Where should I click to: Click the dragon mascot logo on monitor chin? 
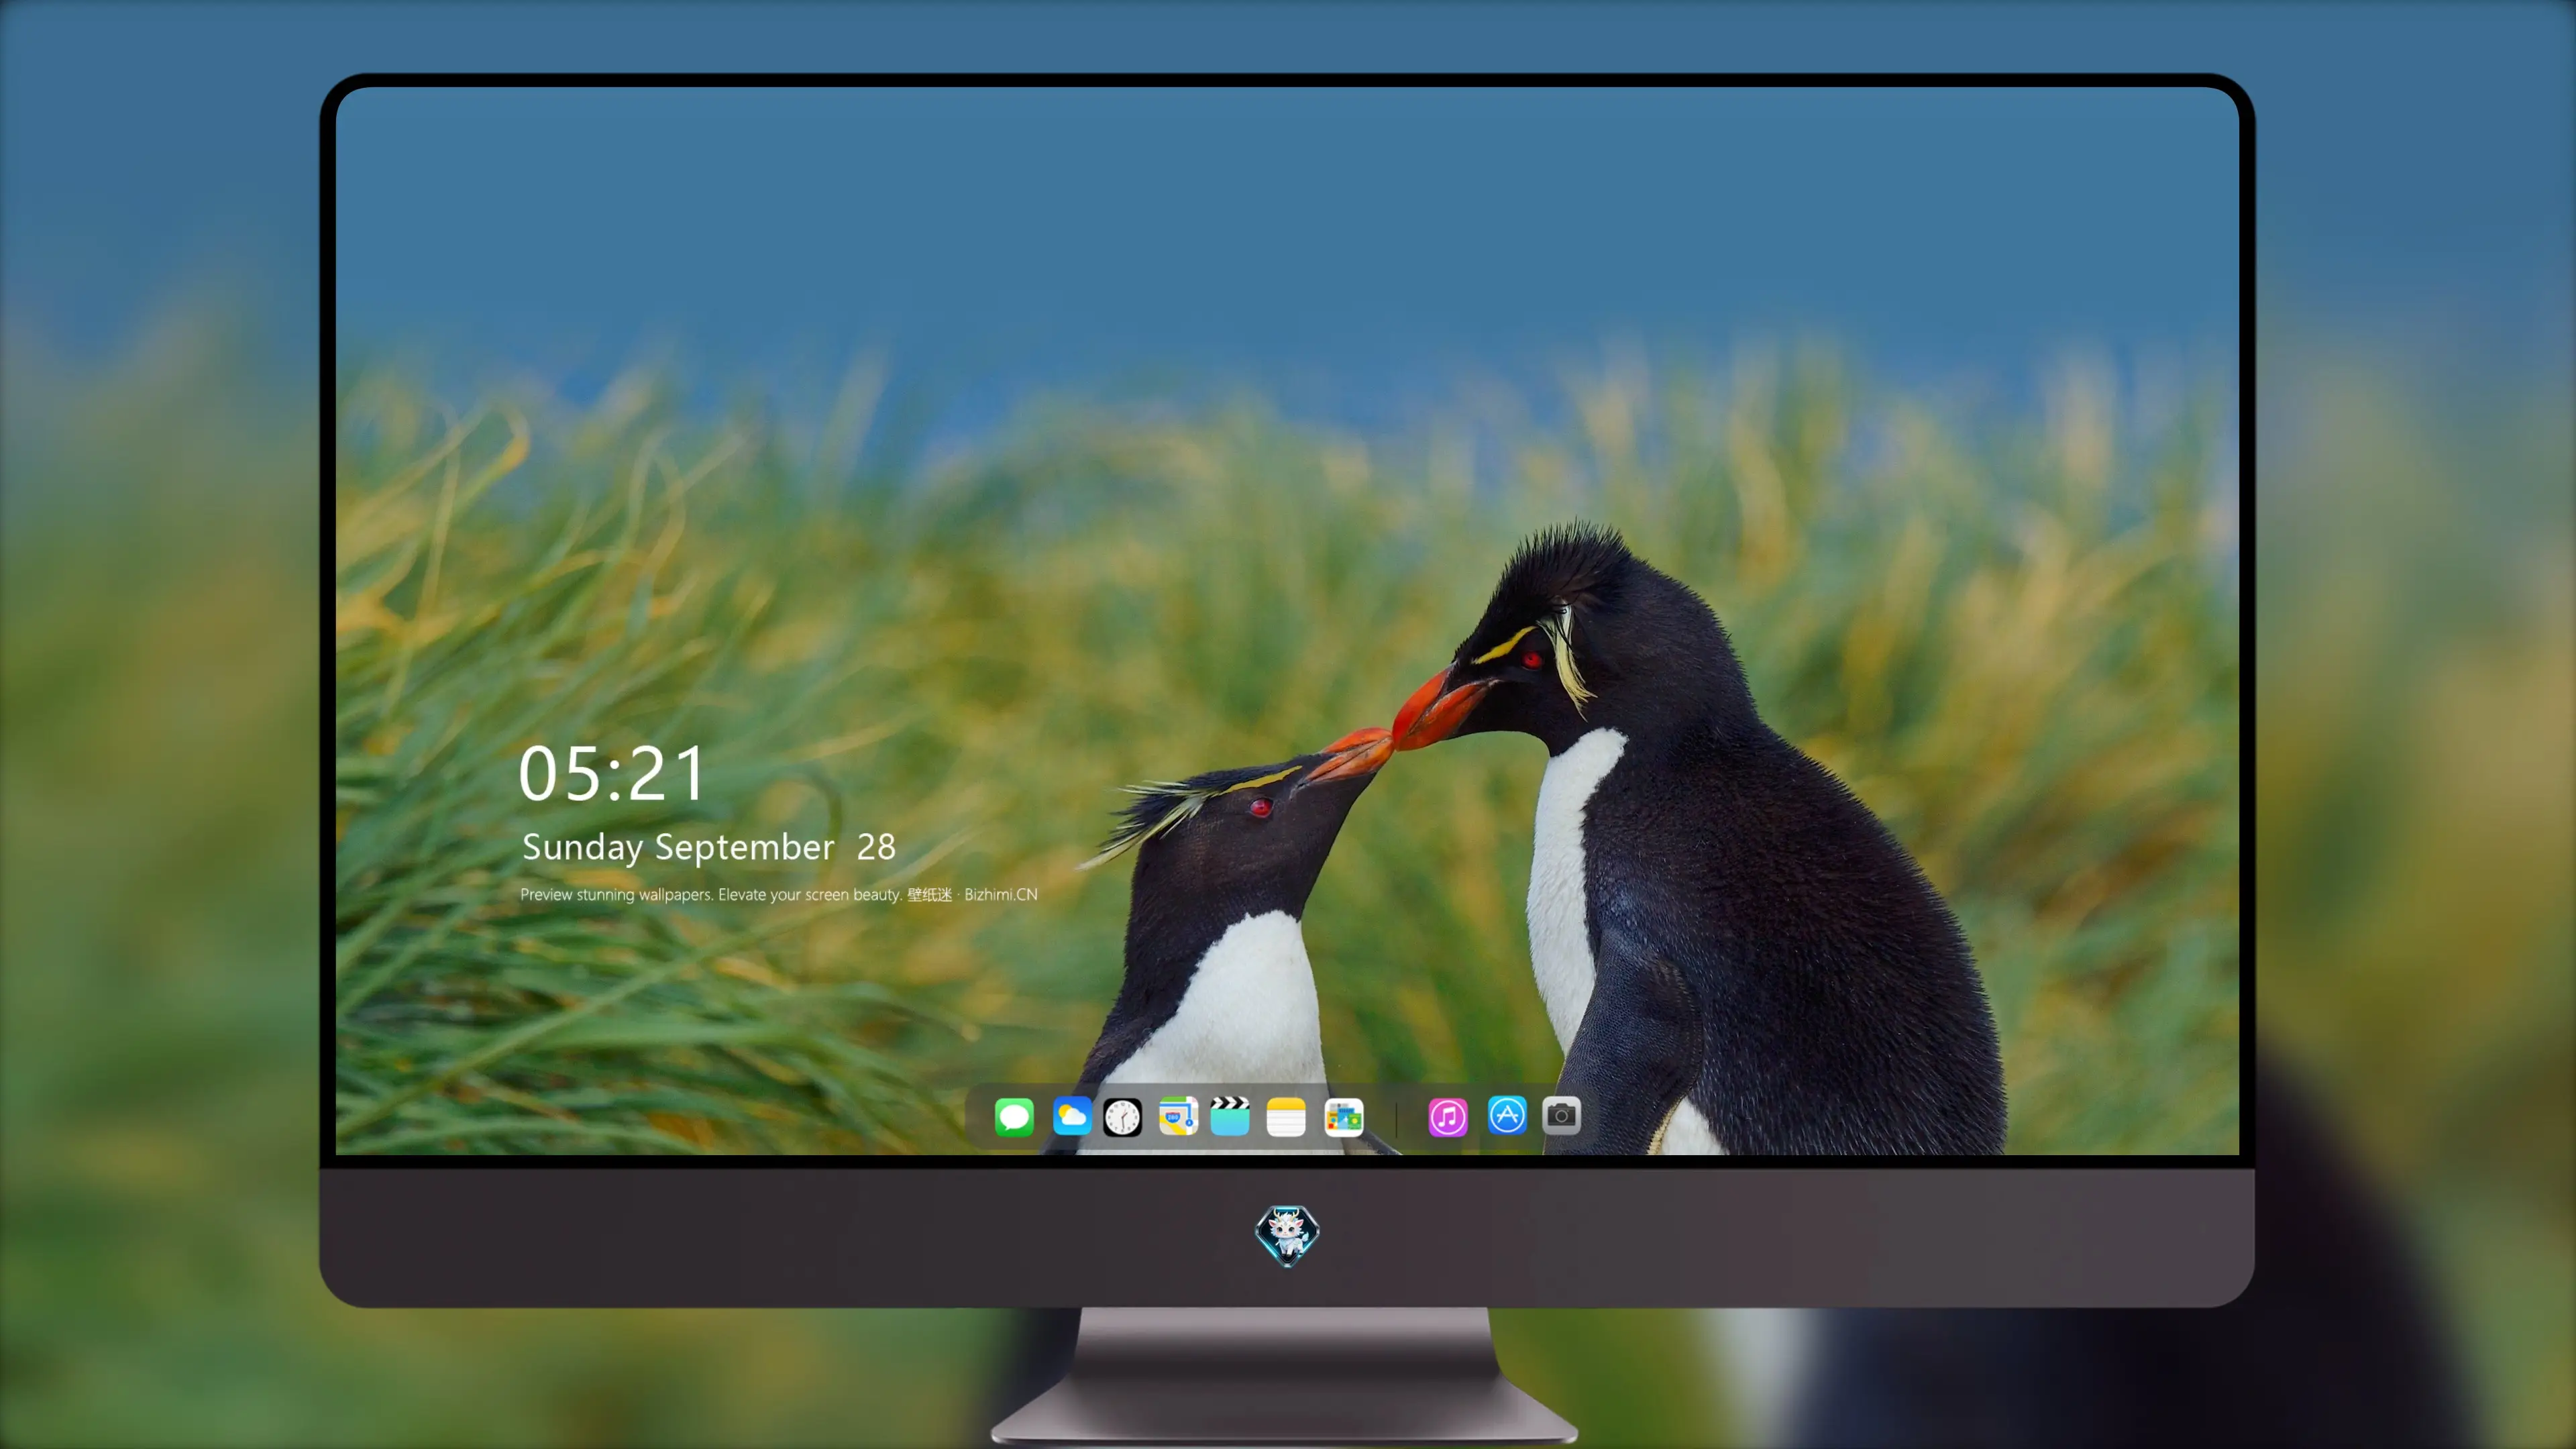(1287, 1235)
